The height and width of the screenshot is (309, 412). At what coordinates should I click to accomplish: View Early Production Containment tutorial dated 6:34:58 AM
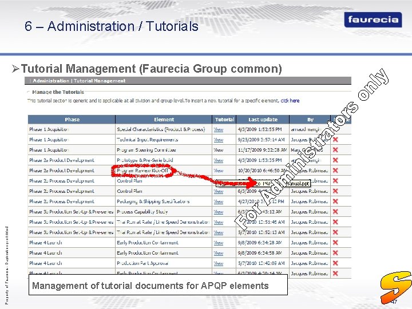point(219,253)
